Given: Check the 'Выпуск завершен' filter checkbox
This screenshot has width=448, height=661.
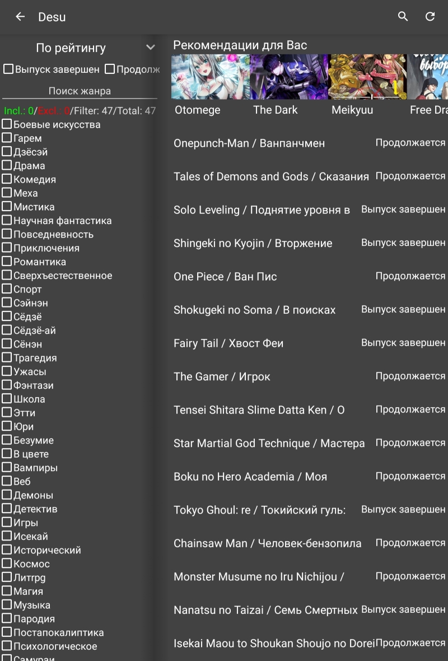Looking at the screenshot, I should point(8,69).
